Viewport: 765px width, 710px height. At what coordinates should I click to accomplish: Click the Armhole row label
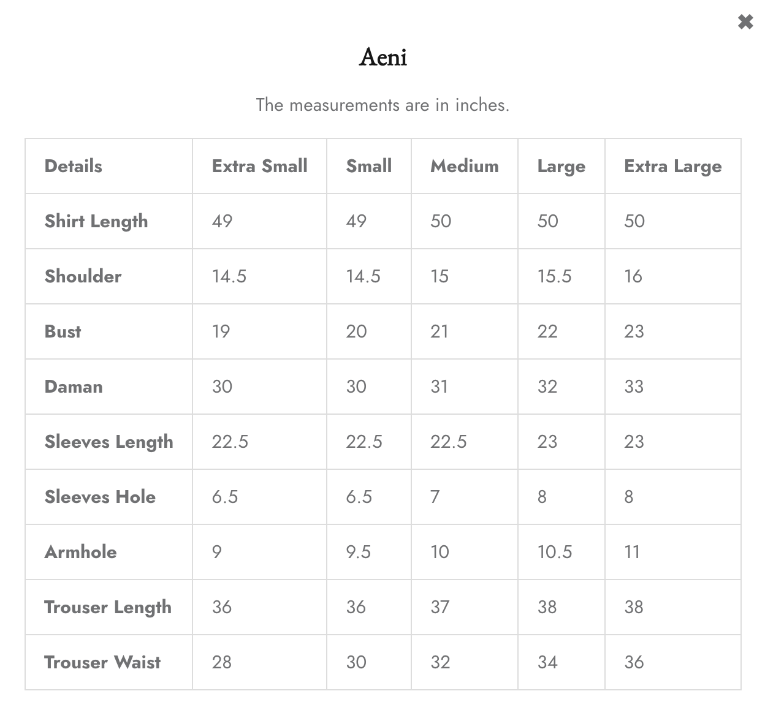tap(81, 552)
